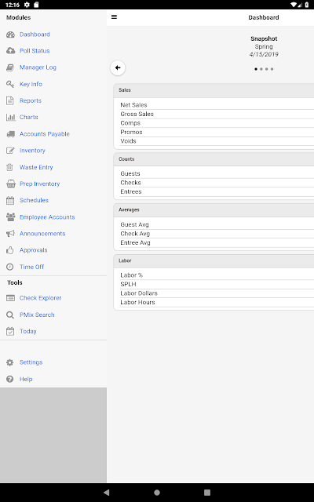Select the Key Info key icon
314x502 pixels.
(x=10, y=84)
